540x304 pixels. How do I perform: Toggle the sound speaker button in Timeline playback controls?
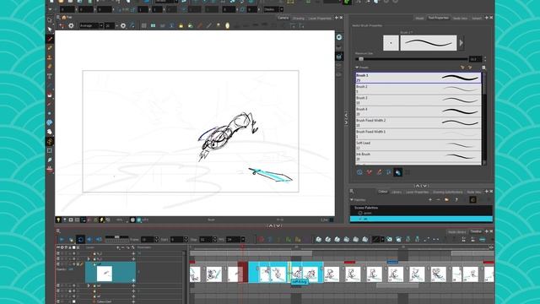point(89,239)
